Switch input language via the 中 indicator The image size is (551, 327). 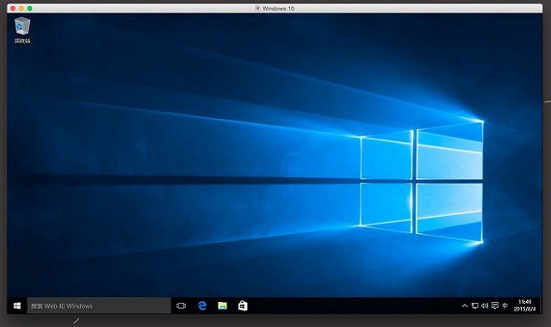coord(505,306)
